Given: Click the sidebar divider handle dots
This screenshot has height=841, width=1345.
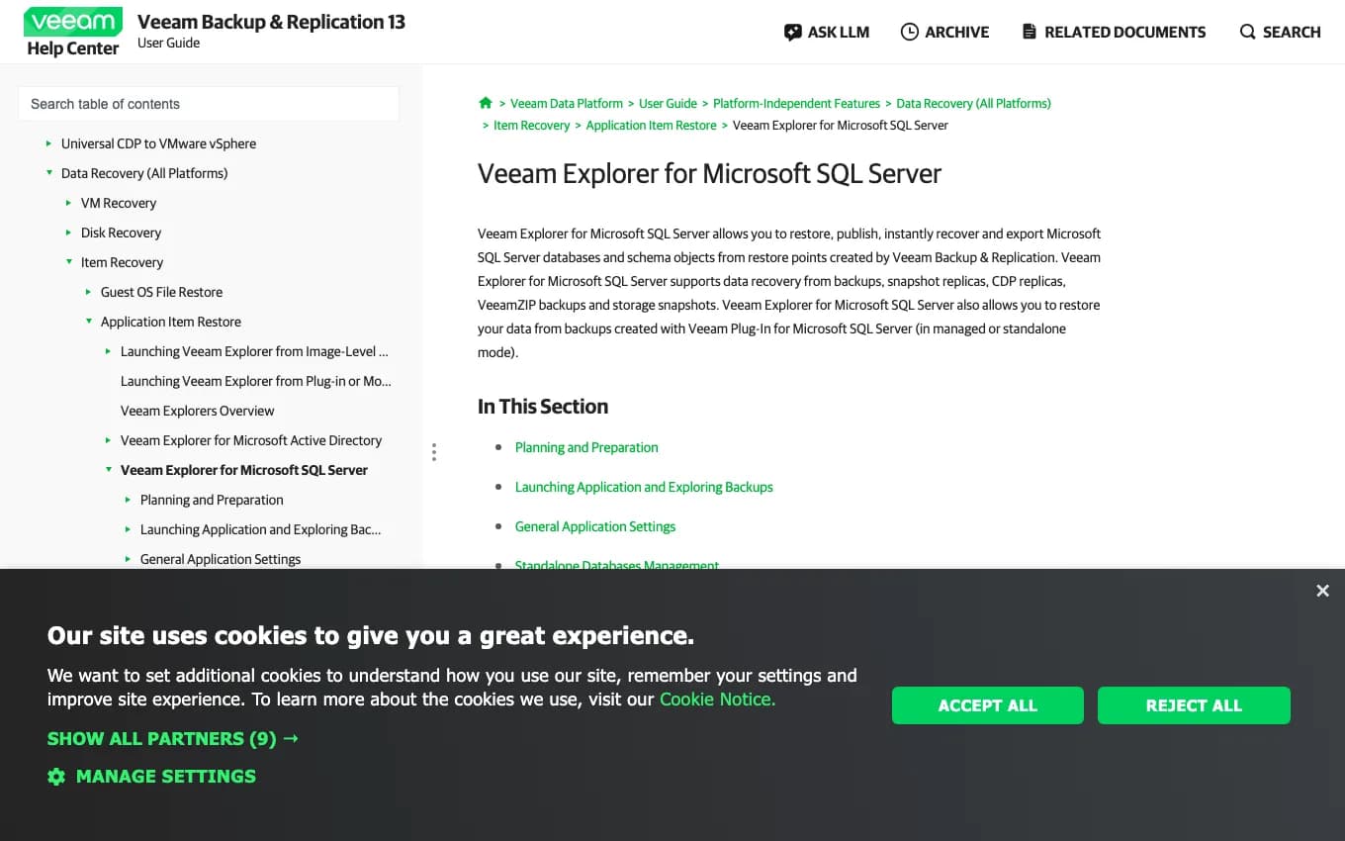Looking at the screenshot, I should 433,452.
